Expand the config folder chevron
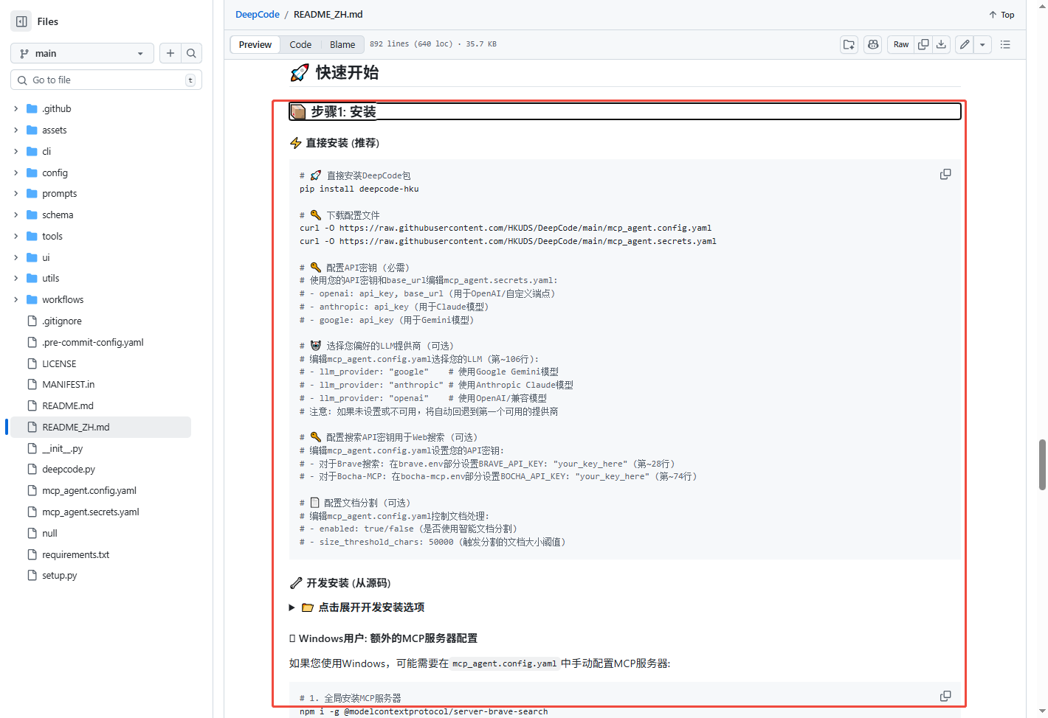The width and height of the screenshot is (1048, 718). [15, 172]
